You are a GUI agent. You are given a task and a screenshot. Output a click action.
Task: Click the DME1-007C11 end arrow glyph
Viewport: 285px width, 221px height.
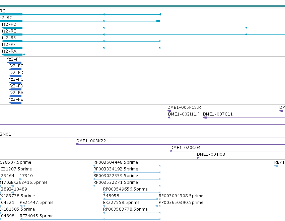[x=205, y=118]
